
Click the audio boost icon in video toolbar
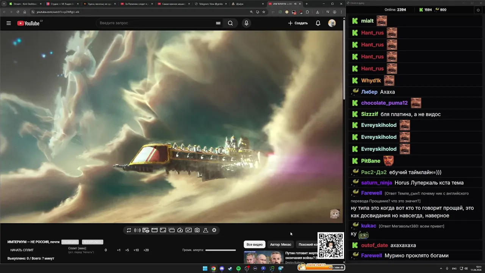[x=137, y=230]
